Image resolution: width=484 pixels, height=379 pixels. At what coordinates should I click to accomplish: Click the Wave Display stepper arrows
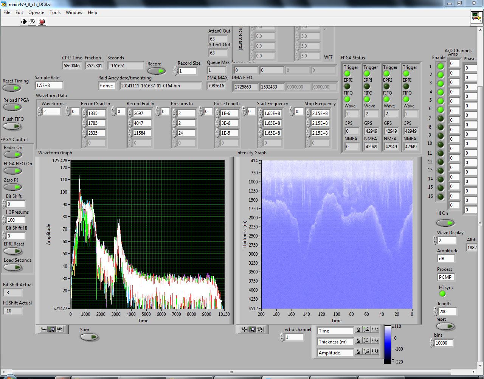point(435,240)
